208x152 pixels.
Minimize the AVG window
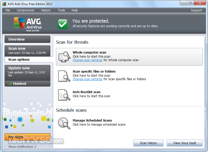[x=184, y=3]
